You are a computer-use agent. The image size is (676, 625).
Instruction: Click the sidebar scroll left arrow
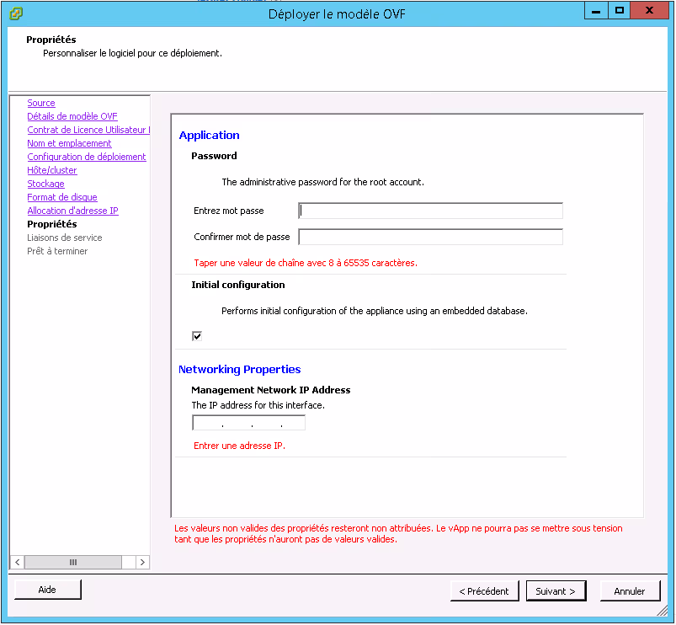(x=17, y=562)
